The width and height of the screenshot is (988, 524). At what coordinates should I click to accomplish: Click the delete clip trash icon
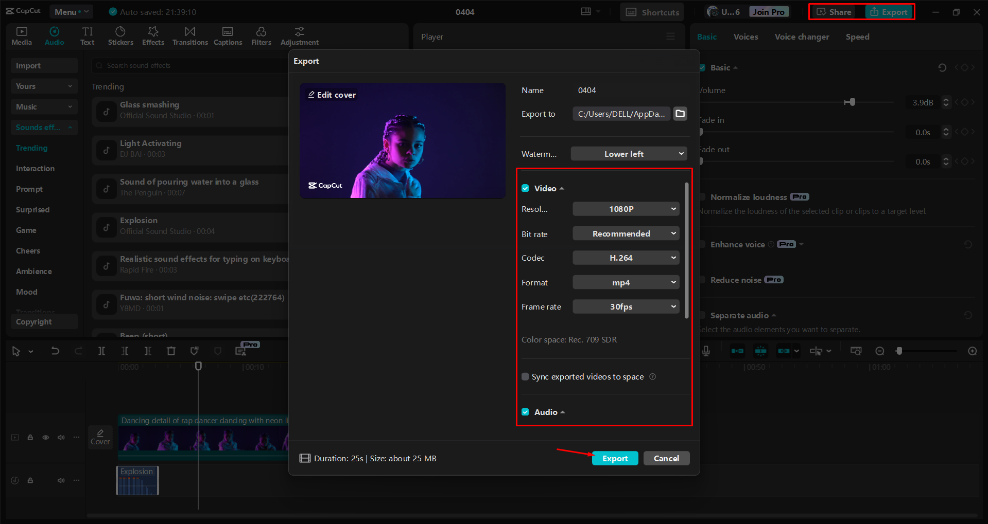point(171,351)
